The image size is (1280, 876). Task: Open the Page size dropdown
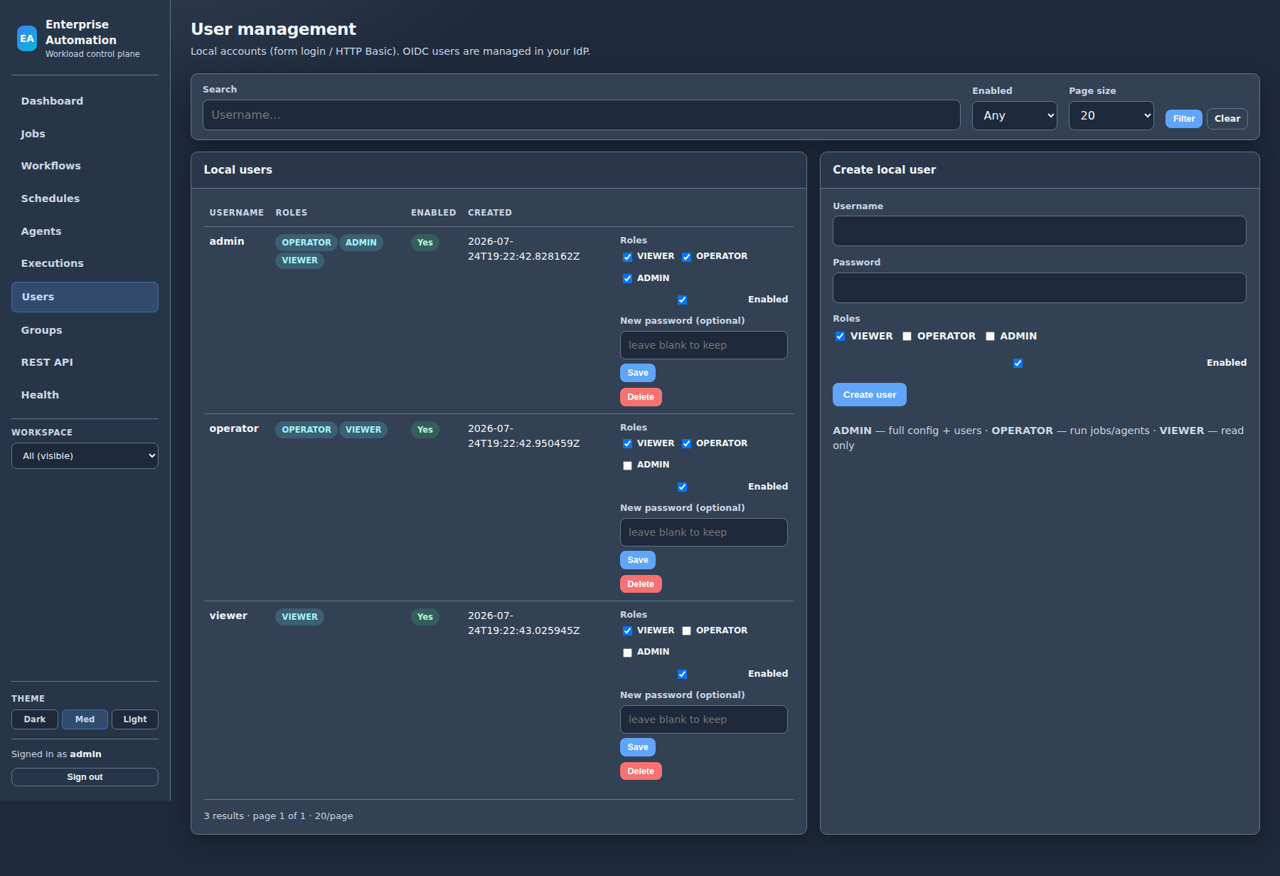[x=1111, y=115]
